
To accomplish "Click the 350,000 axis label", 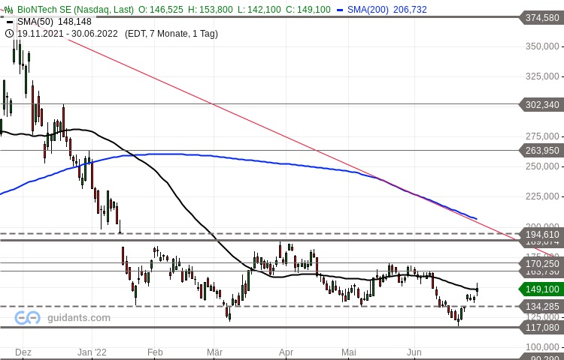I will click(542, 46).
